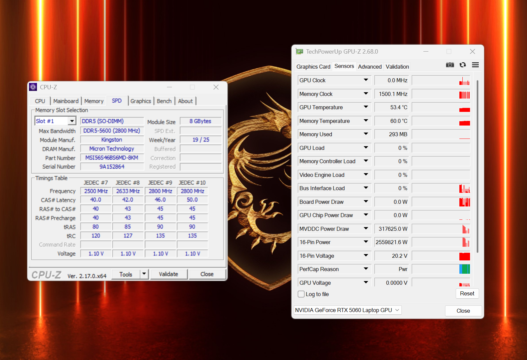The image size is (527, 360).
Task: Enable the Log to file checkbox
Action: (x=301, y=294)
